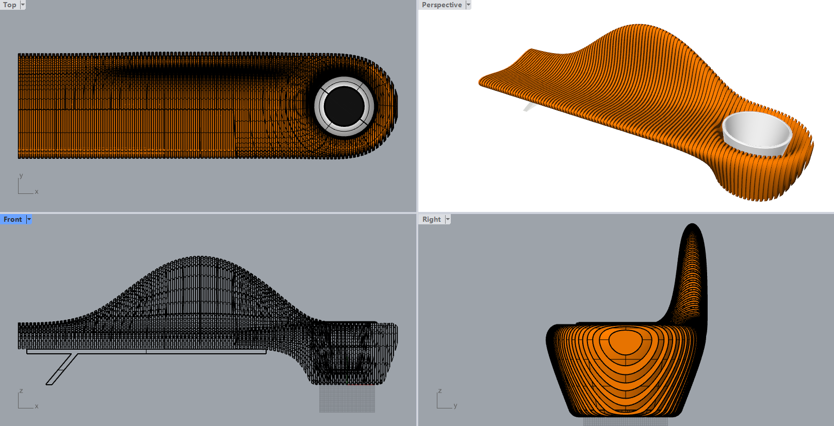The image size is (834, 426).
Task: Click the Front viewport title label
Action: click(x=13, y=219)
